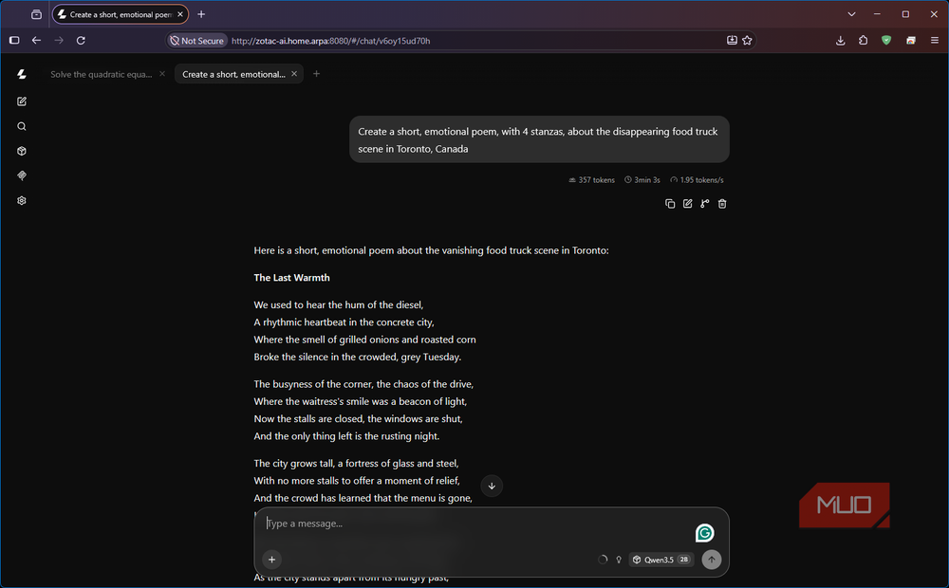
Task: Click the green shield icon in the toolbar
Action: 886,41
